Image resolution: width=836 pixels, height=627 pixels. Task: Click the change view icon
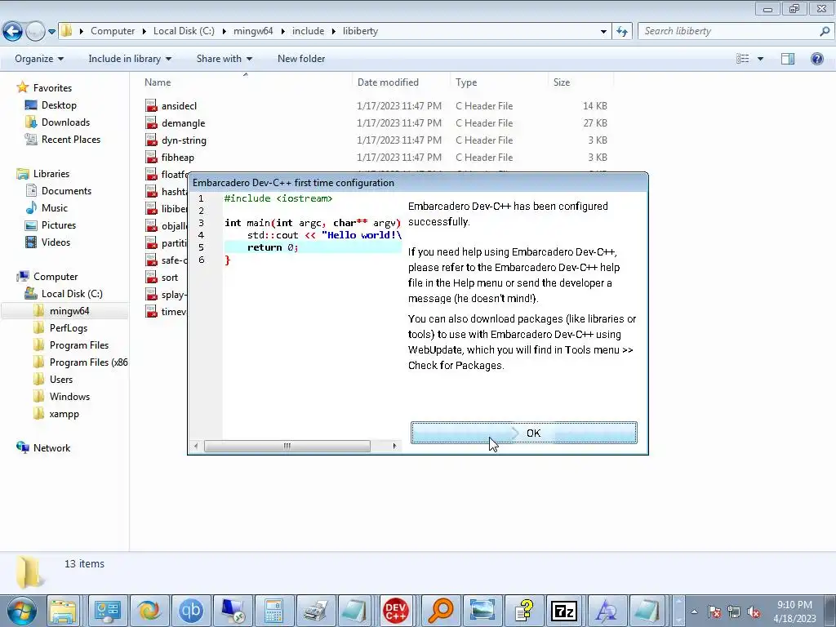[x=742, y=59]
